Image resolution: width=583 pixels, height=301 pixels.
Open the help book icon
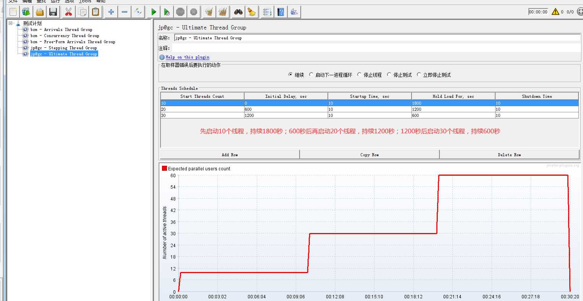(x=281, y=12)
